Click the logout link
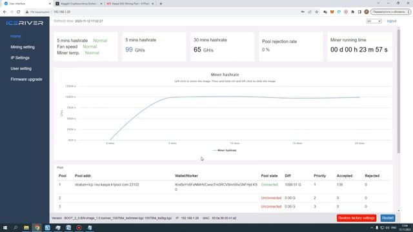Screen dimensions: 413x232 [392, 21]
